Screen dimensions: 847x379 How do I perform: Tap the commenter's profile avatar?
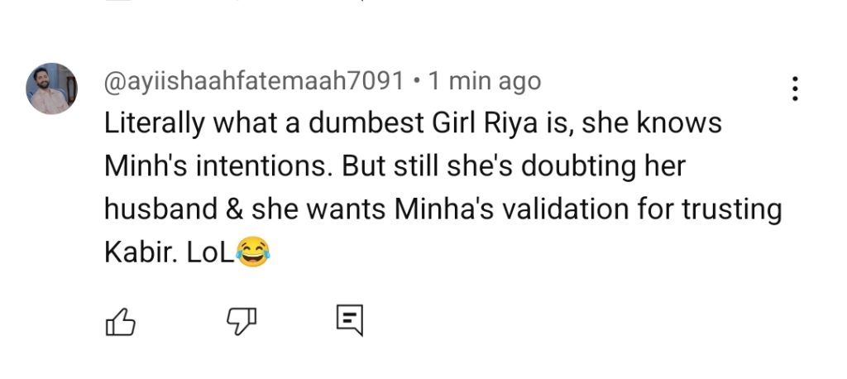(x=51, y=89)
